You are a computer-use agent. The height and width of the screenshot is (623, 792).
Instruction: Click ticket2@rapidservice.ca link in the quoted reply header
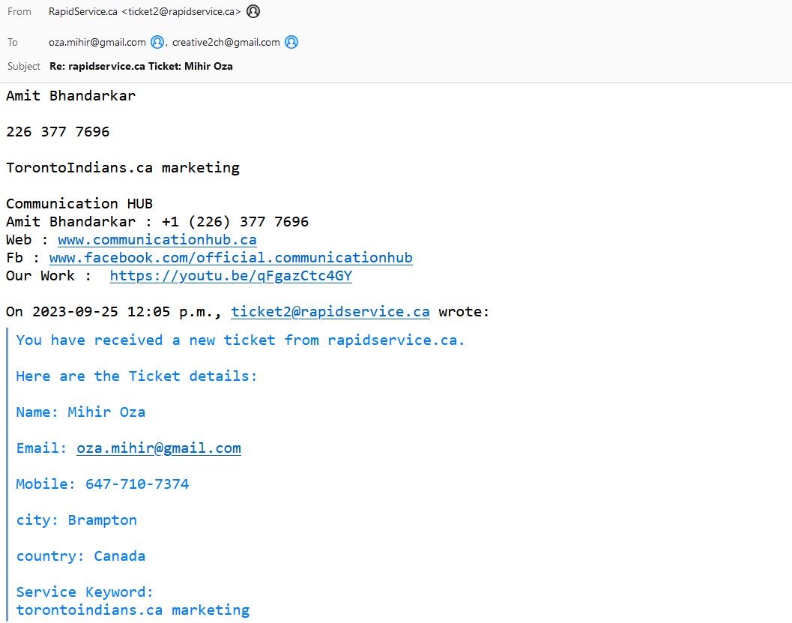pos(330,312)
